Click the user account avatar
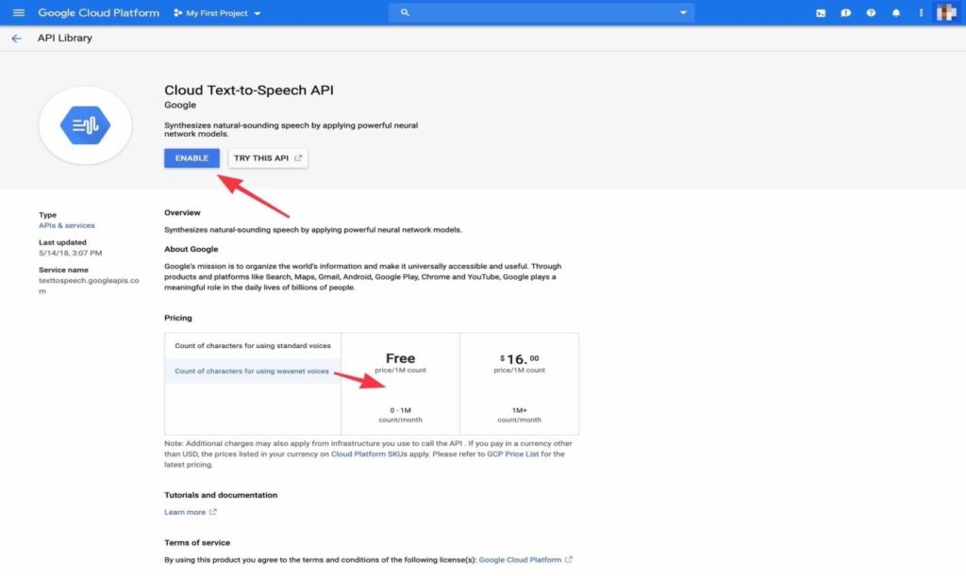The image size is (966, 576). pos(947,13)
